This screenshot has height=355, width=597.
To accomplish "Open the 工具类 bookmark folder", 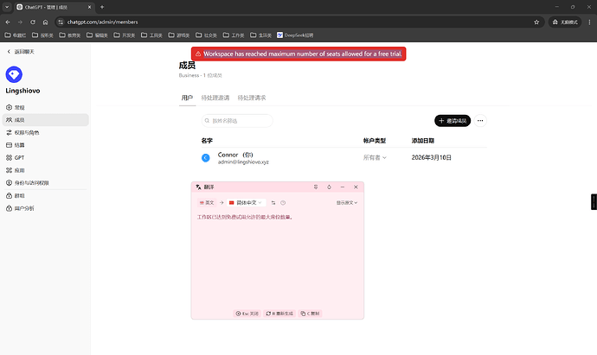I will coord(151,35).
